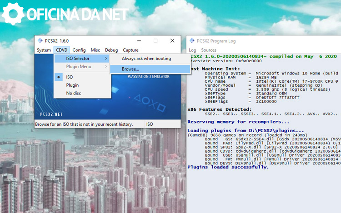Click the ISO status bar field
This screenshot has width=341, height=213.
coord(163,124)
